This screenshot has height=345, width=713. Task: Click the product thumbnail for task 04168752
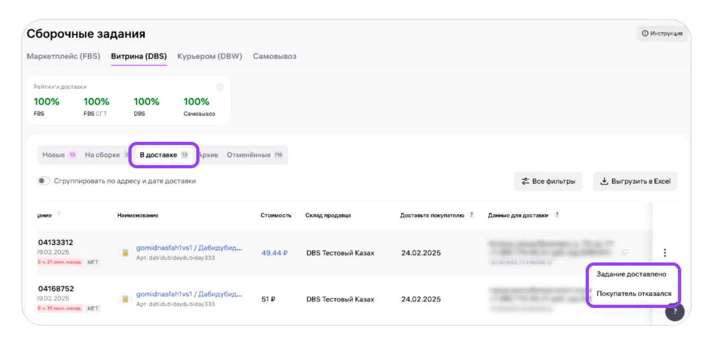(126, 299)
